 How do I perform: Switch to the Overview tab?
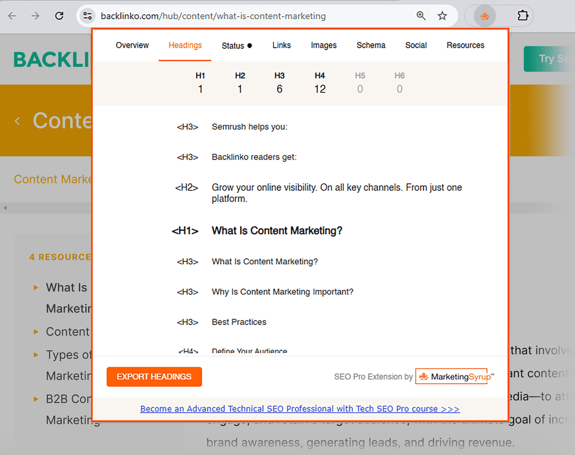click(x=132, y=45)
